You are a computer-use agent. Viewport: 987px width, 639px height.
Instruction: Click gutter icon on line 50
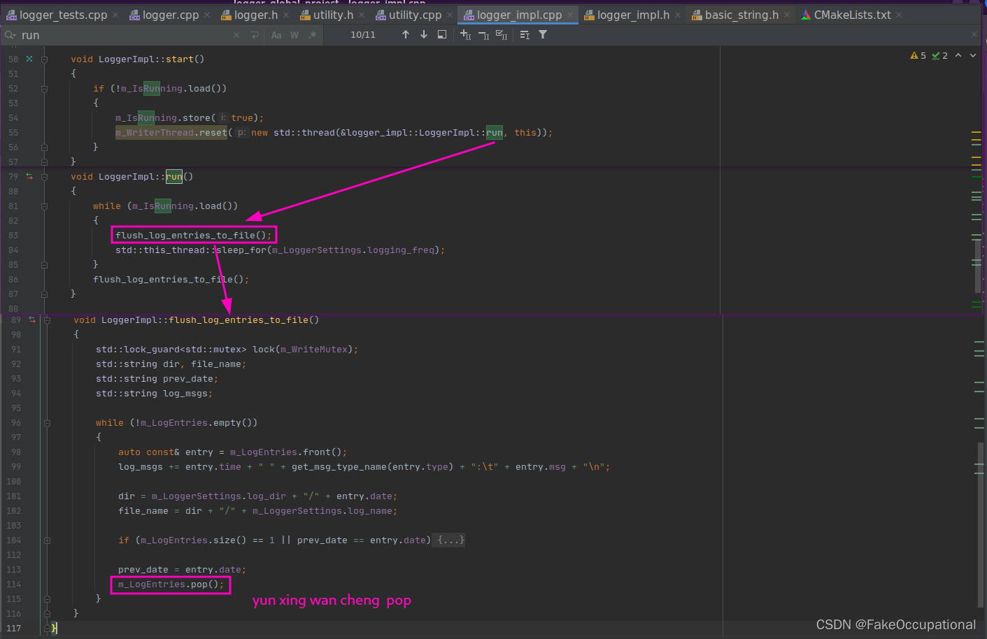29,59
